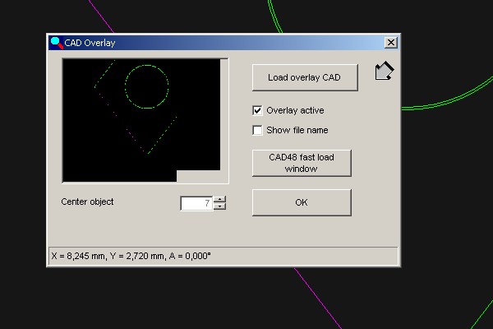Increase Center object value with up arrow
The width and height of the screenshot is (493, 329).
[x=219, y=199]
